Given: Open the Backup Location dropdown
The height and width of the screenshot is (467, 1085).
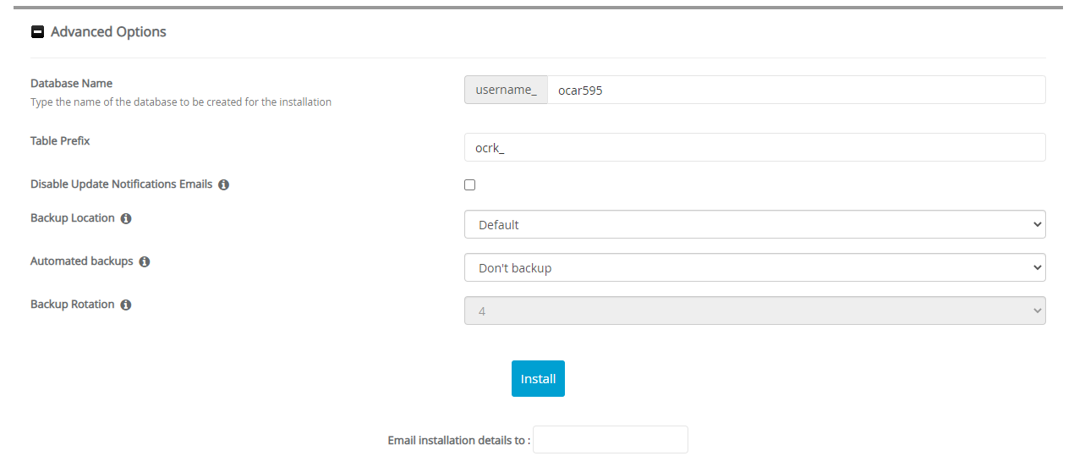Looking at the screenshot, I should point(754,225).
